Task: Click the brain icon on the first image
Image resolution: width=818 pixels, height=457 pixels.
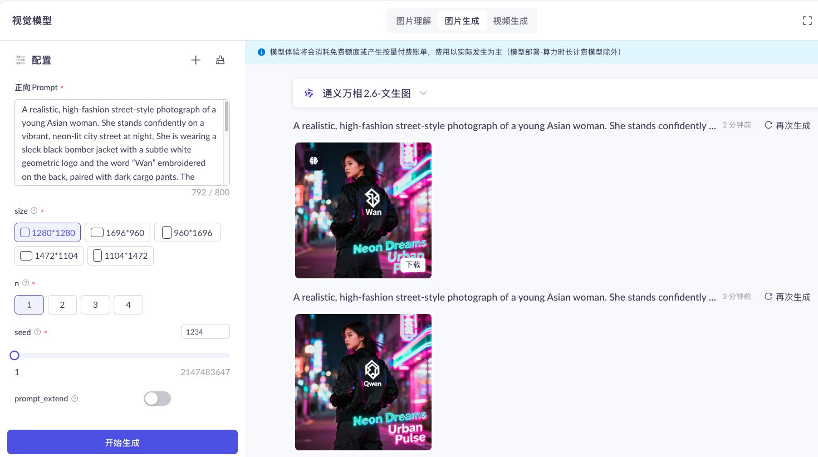Action: pos(314,161)
